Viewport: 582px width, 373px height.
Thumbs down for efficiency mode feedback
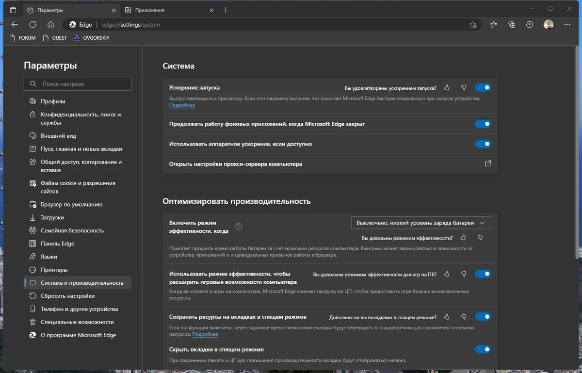point(480,238)
